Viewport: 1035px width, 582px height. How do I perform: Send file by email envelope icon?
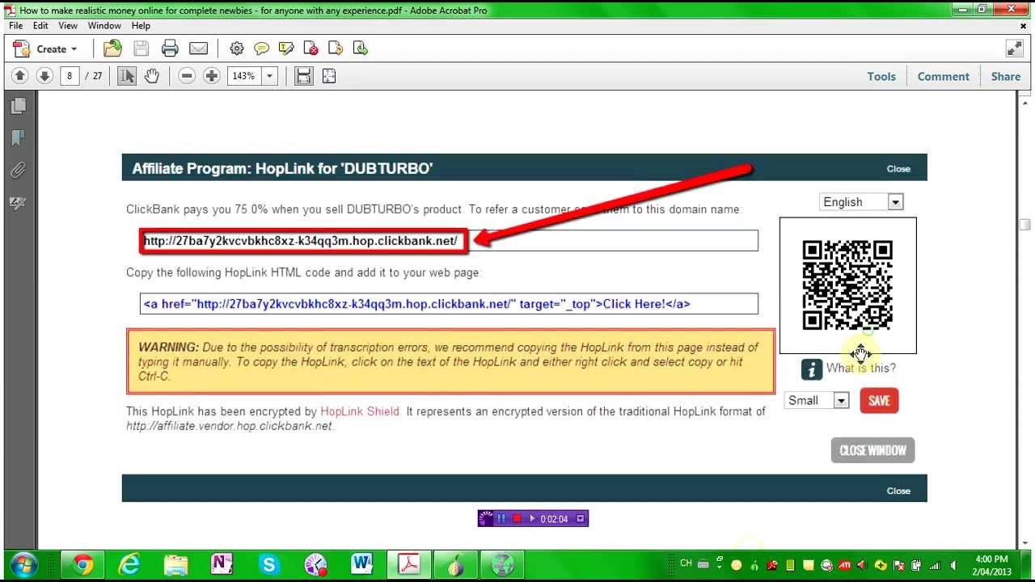pyautogui.click(x=198, y=48)
